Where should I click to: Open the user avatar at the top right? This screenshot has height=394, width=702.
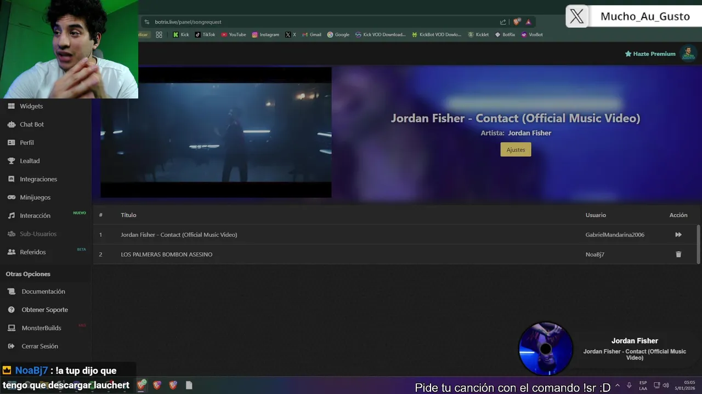click(688, 54)
